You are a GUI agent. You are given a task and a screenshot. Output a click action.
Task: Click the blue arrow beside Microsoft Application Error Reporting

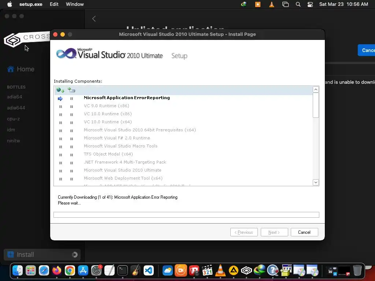(x=60, y=98)
